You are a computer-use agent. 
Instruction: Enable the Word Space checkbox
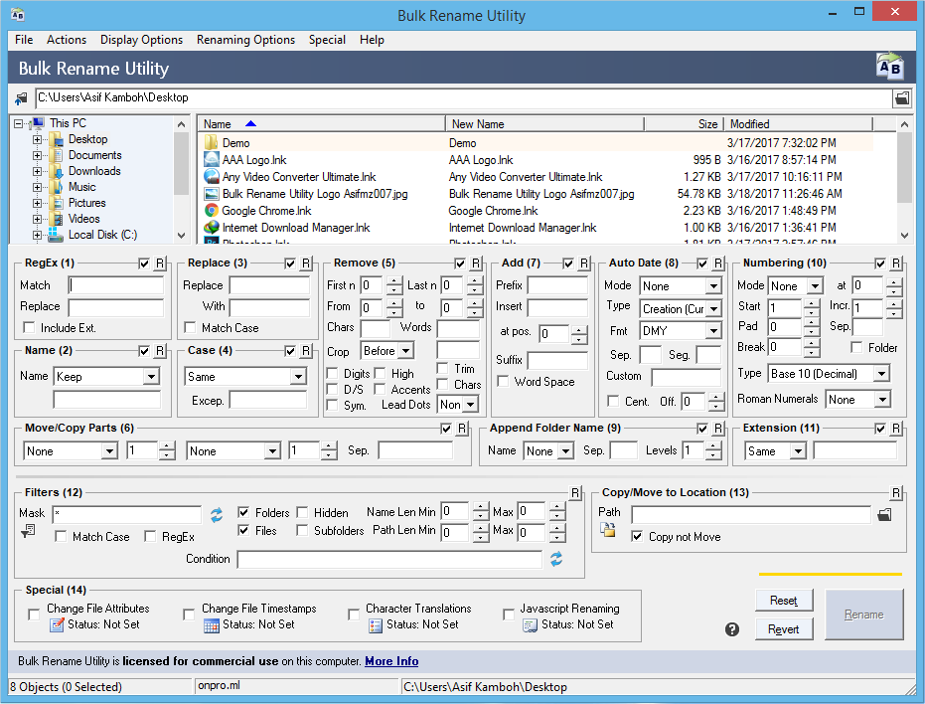tap(503, 382)
